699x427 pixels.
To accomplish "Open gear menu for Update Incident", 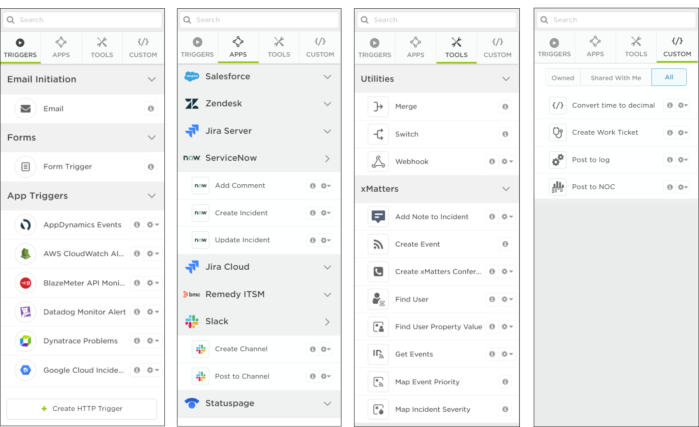I will coord(326,240).
